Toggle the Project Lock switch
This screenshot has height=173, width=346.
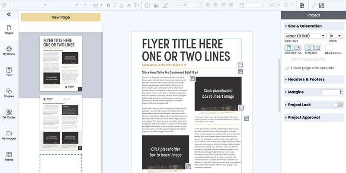coord(337,105)
